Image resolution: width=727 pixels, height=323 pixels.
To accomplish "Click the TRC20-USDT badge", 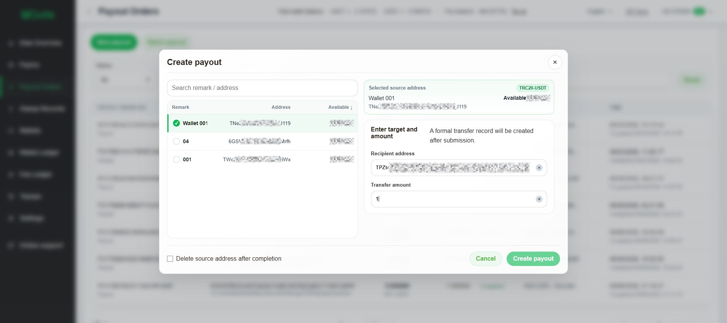I will (533, 88).
